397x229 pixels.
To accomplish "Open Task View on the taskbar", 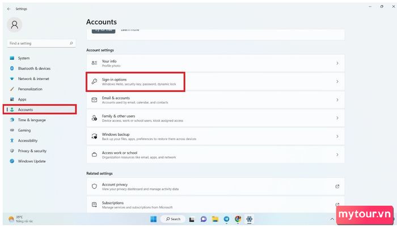I will click(x=192, y=219).
